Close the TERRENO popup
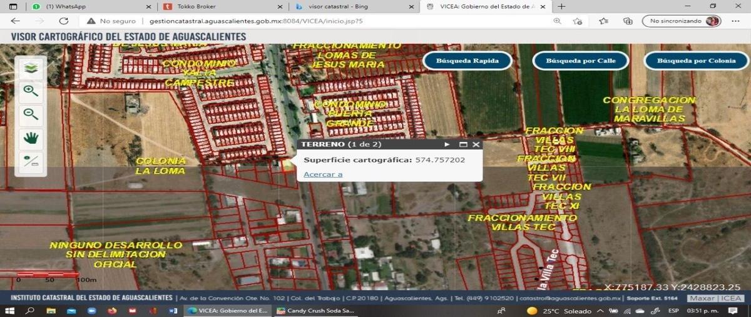 476,144
